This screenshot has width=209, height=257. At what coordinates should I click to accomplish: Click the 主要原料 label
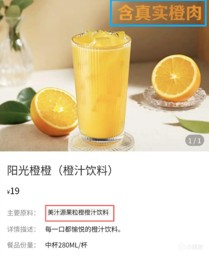pyautogui.click(x=21, y=213)
